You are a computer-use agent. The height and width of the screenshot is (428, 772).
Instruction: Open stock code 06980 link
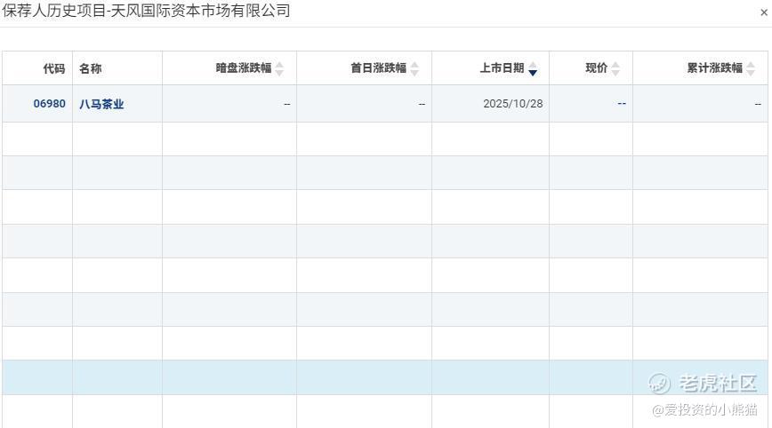tap(49, 104)
